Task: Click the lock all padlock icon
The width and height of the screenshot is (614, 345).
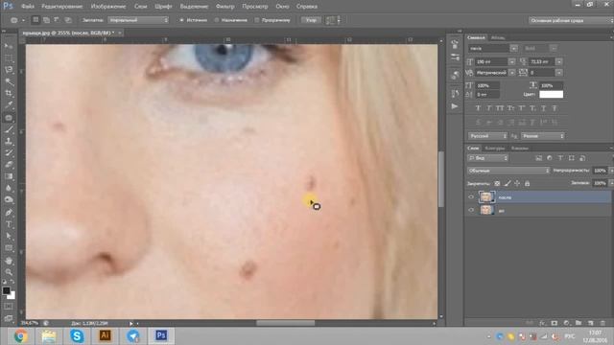Action: click(527, 183)
